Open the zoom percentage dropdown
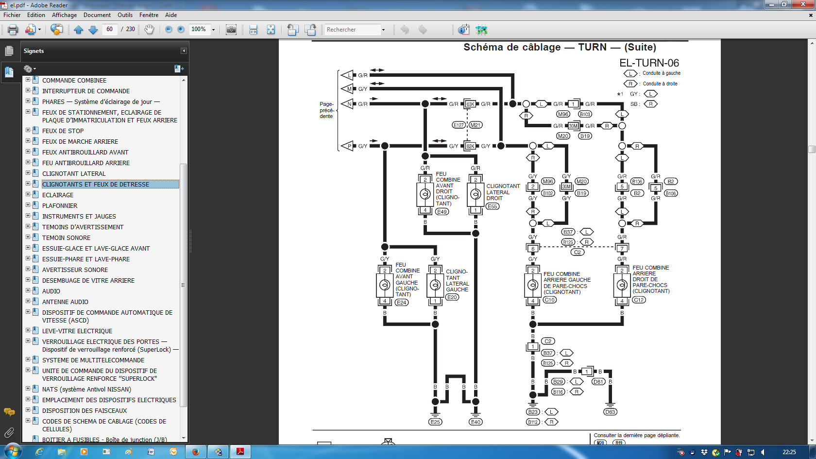This screenshot has width=816, height=459. pyautogui.click(x=213, y=30)
